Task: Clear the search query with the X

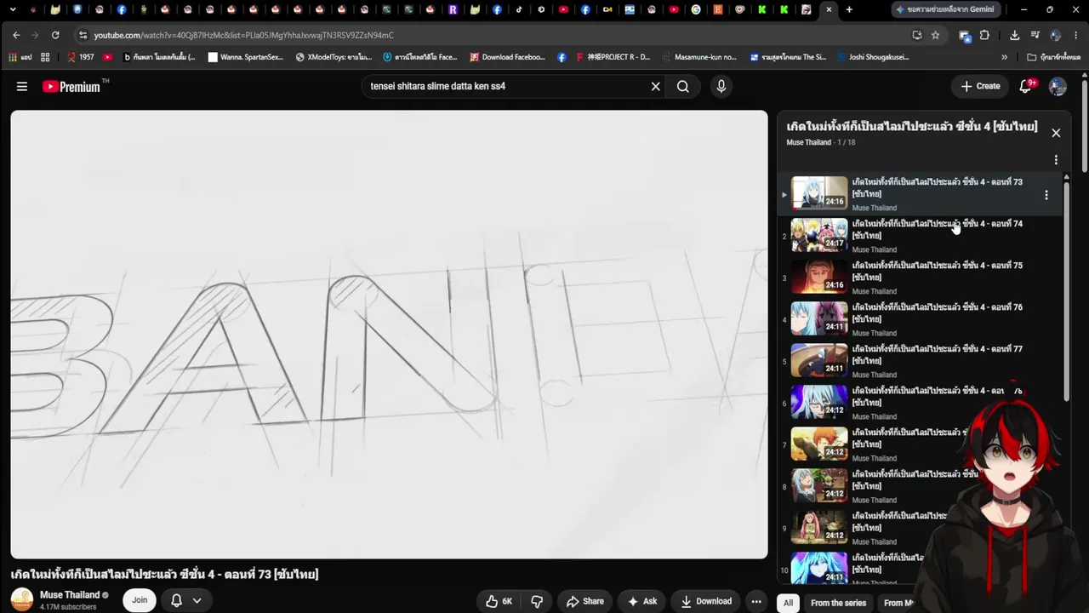Action: click(x=655, y=86)
